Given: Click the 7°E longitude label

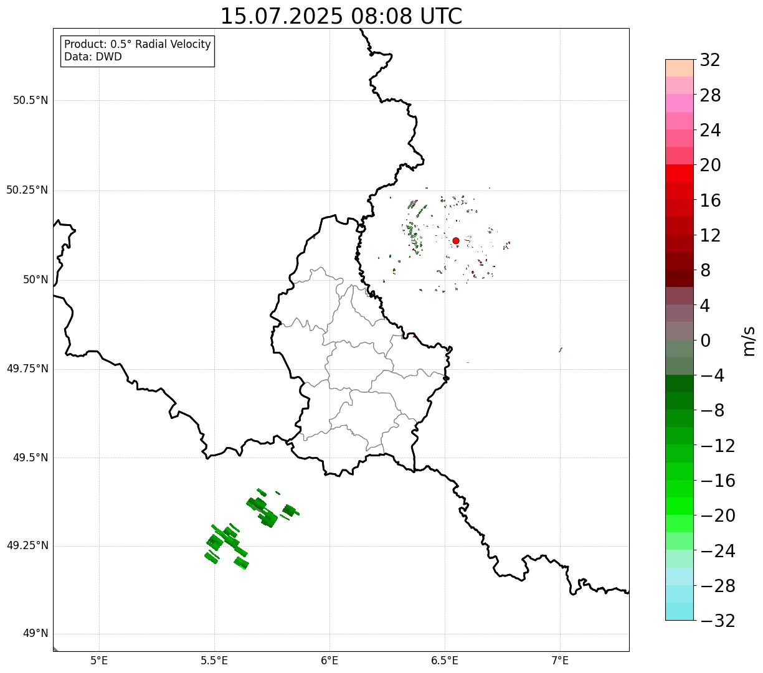Looking at the screenshot, I should [x=560, y=661].
